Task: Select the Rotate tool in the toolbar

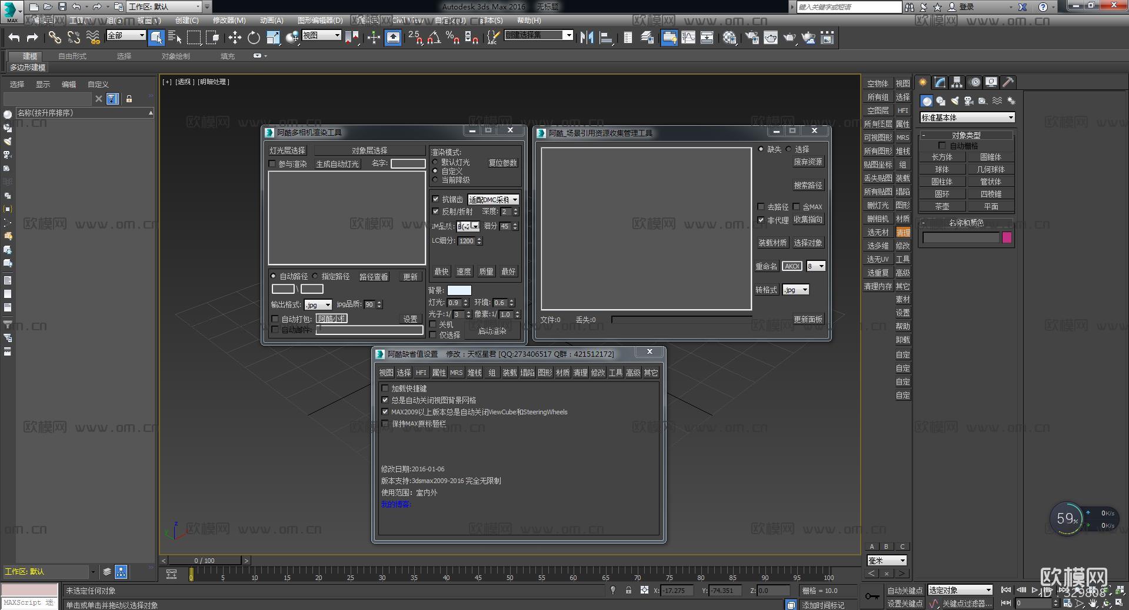Action: coord(252,38)
